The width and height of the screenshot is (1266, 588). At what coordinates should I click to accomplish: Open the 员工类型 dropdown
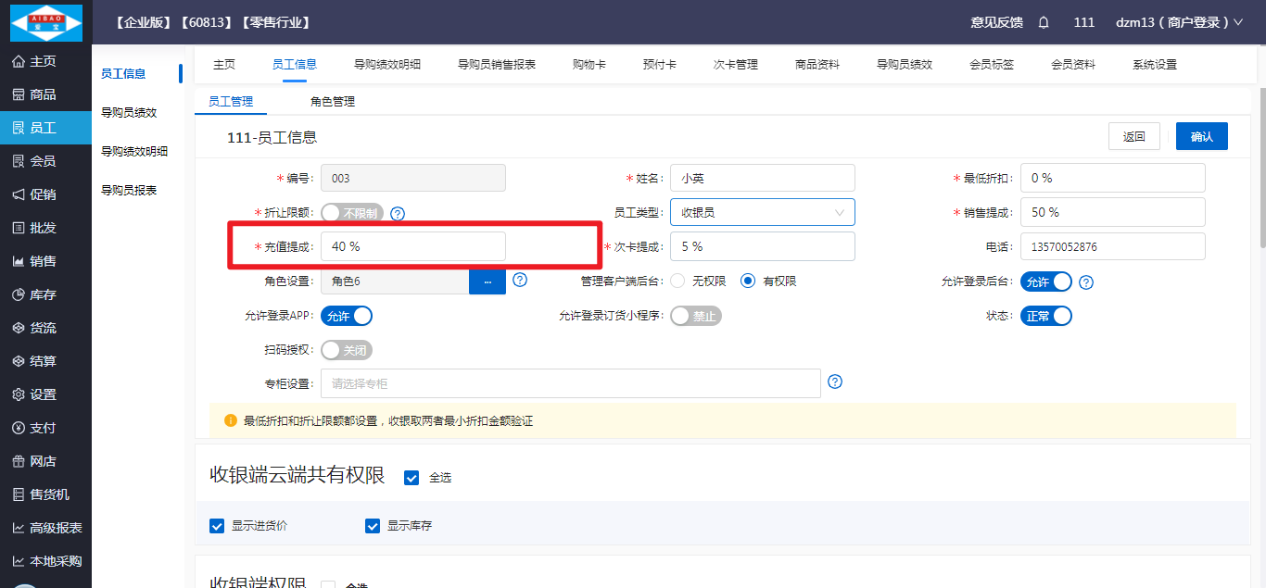(762, 212)
